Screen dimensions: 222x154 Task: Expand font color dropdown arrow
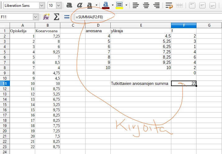click(x=112, y=5)
